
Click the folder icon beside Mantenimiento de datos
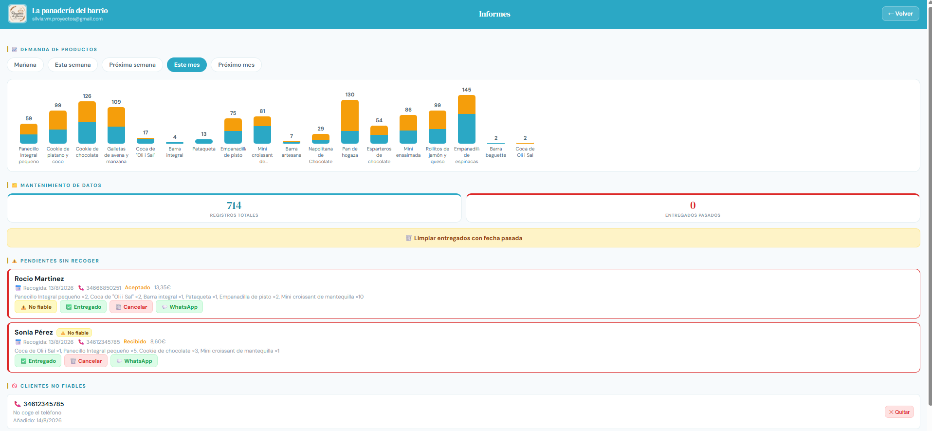(15, 186)
